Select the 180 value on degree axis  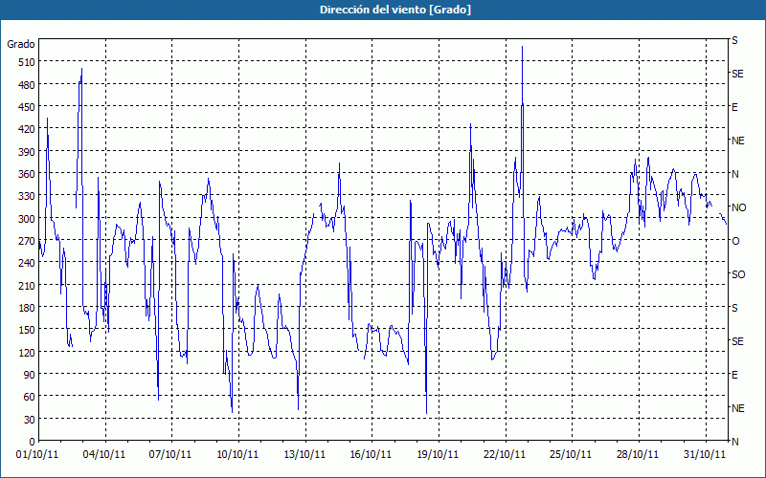(x=27, y=307)
